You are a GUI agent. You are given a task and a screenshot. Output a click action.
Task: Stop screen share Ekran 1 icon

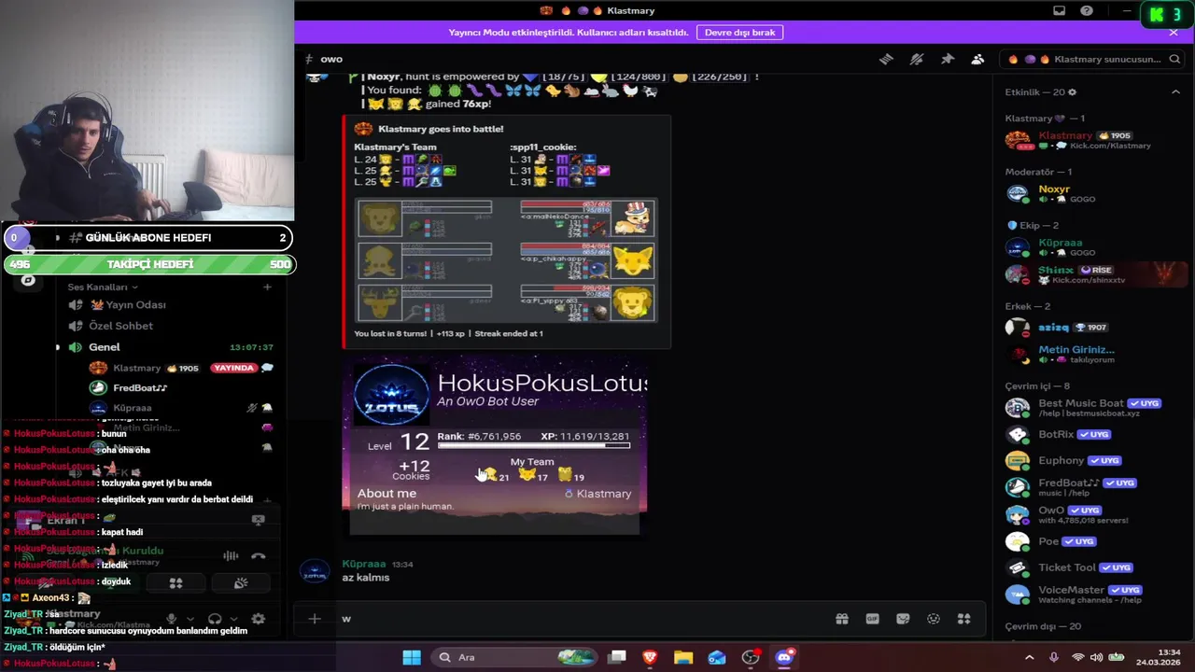tap(259, 520)
